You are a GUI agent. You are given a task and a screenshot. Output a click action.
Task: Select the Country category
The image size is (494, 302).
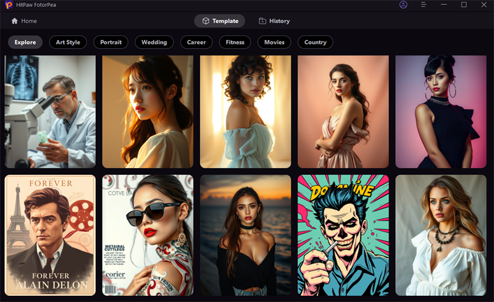(x=316, y=42)
